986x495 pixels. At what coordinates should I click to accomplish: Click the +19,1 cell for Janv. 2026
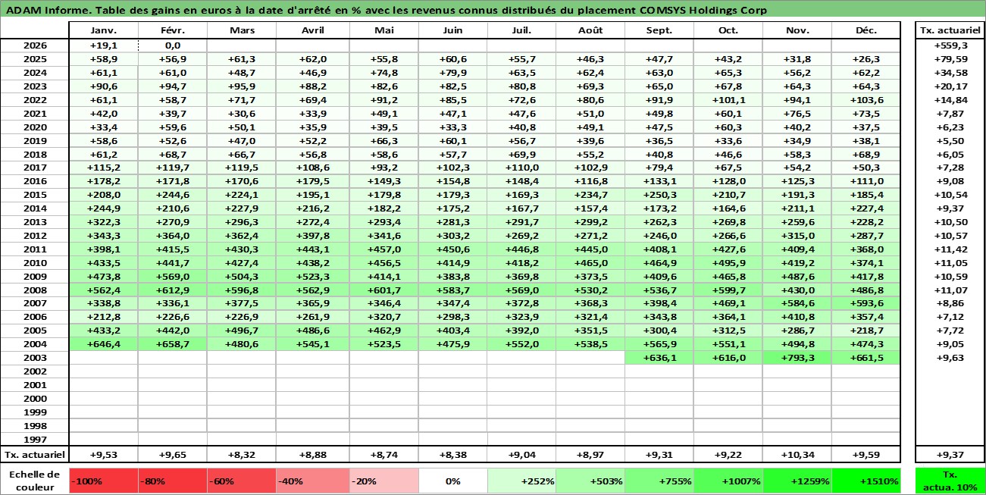103,45
